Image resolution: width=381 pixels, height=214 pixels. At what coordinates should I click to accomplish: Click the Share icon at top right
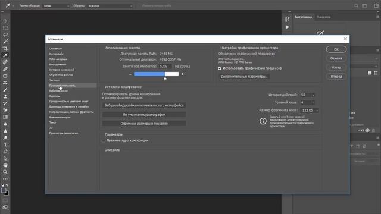point(376,5)
